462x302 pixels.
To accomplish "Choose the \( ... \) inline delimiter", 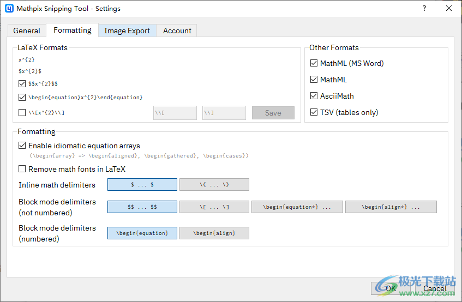I will 214,185.
